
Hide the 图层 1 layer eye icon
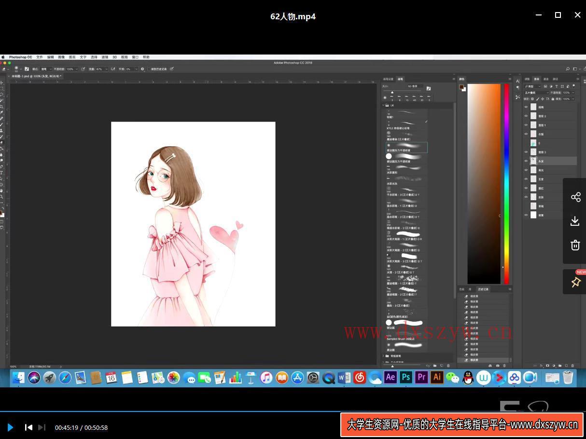pos(526,125)
